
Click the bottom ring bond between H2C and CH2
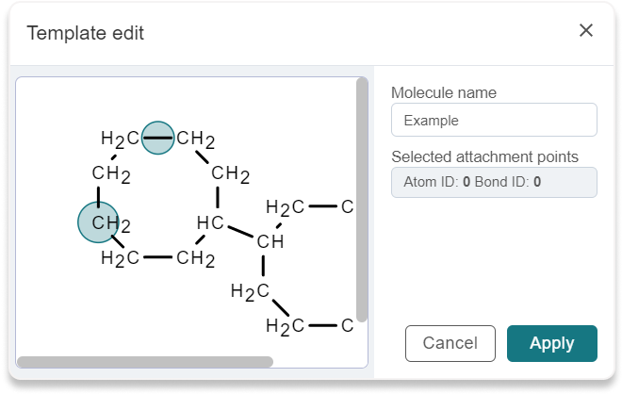[x=158, y=257]
